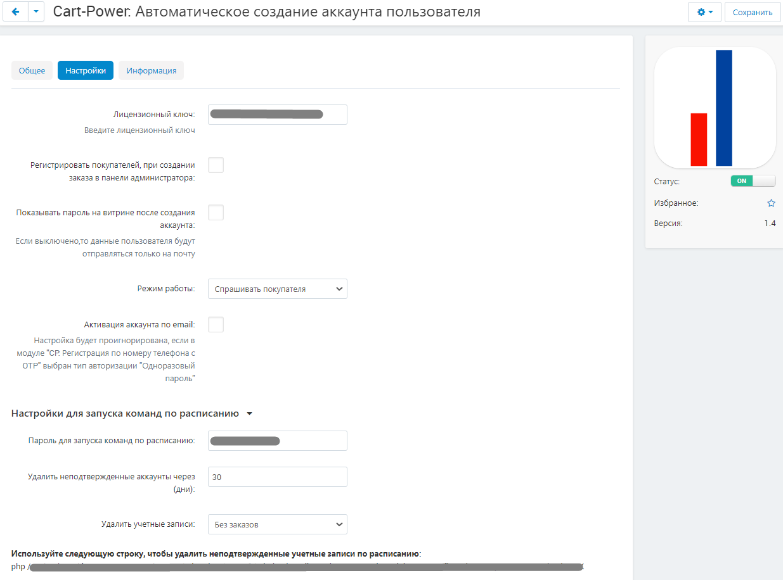Click the cron password input field

(x=278, y=441)
